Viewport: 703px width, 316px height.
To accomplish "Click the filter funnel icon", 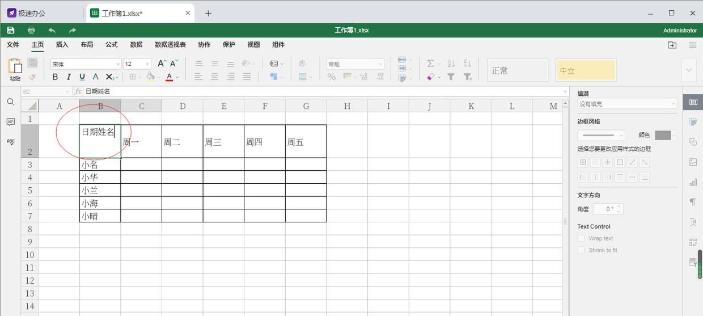I will [x=451, y=77].
